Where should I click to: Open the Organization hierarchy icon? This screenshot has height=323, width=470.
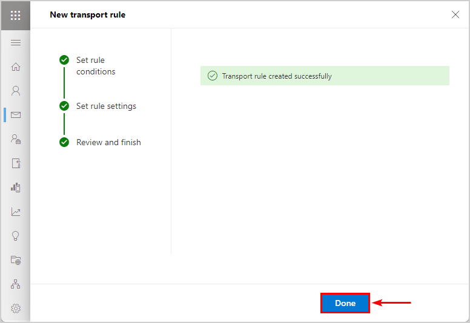click(16, 284)
